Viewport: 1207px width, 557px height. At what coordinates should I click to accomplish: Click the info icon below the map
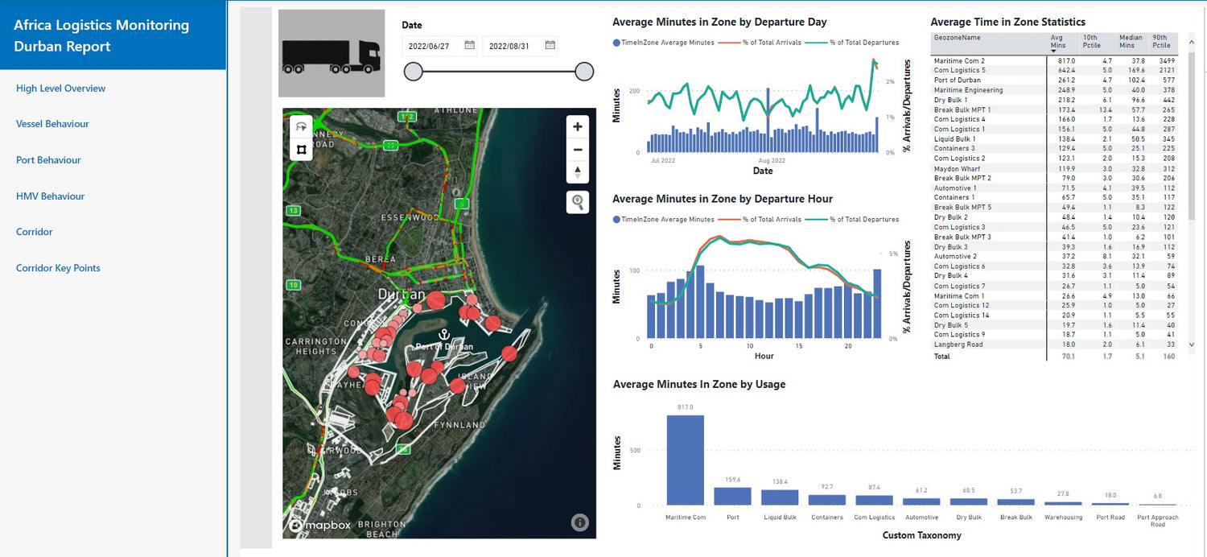580,522
